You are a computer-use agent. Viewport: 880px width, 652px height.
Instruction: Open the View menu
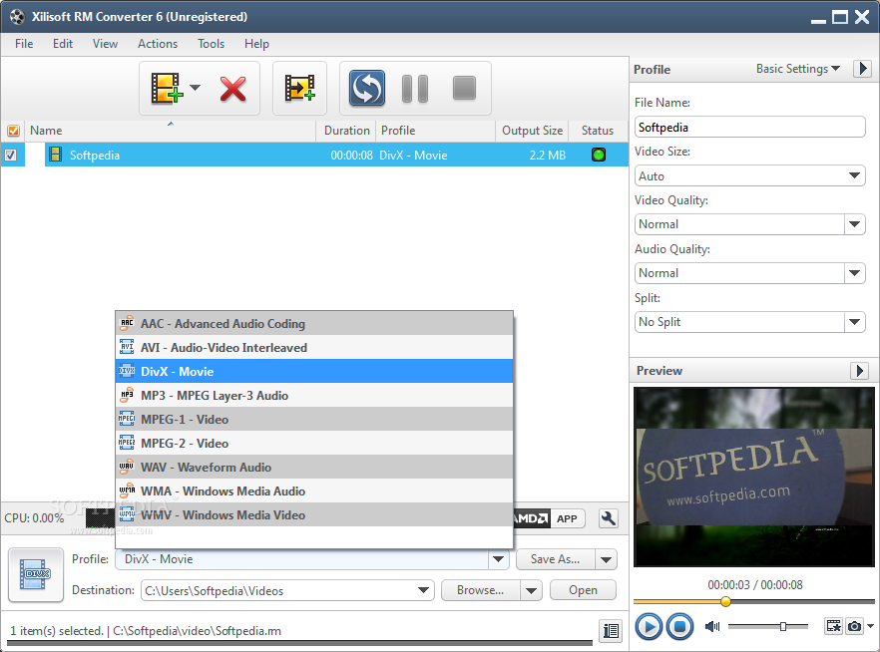click(105, 44)
